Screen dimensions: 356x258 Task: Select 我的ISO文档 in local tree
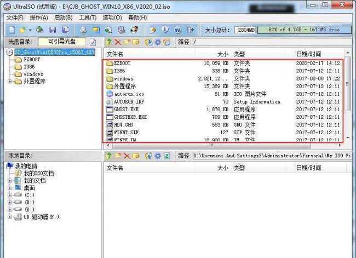(39, 173)
